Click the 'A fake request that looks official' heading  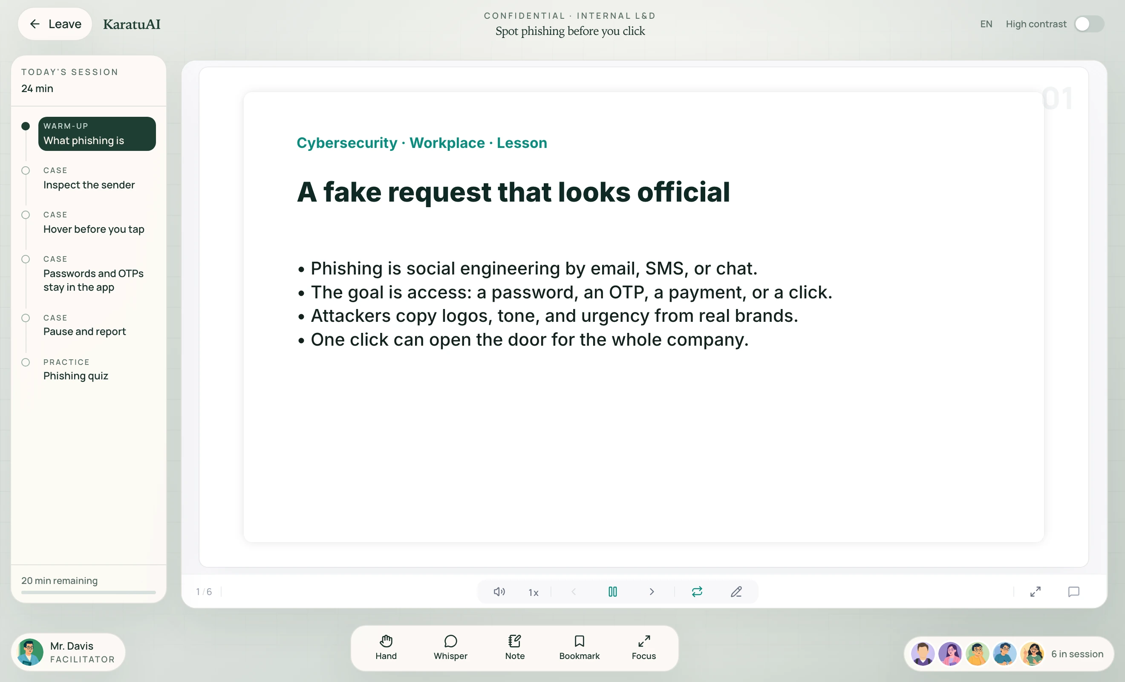click(x=513, y=191)
